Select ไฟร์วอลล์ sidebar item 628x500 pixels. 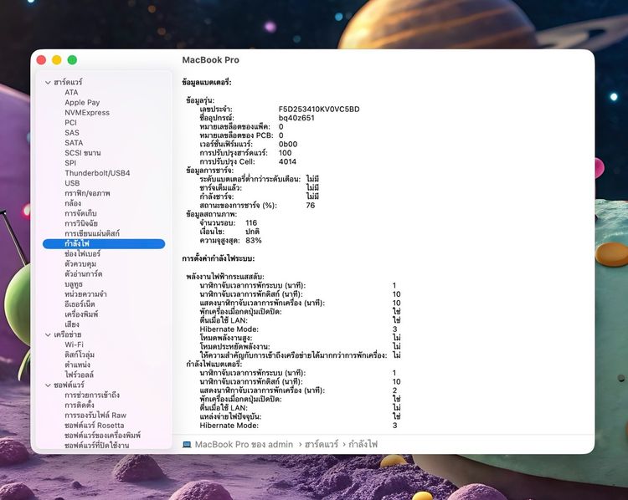point(80,375)
